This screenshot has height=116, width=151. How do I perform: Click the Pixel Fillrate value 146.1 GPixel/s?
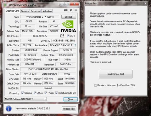tap(29, 55)
